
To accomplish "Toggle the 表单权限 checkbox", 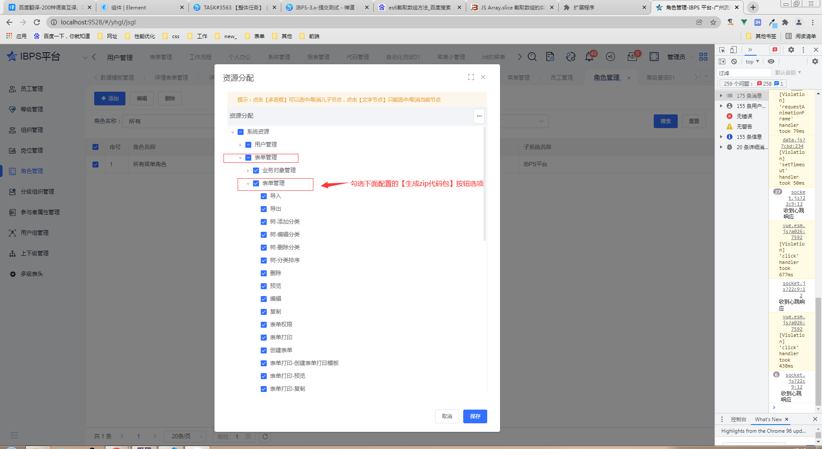I will click(264, 325).
